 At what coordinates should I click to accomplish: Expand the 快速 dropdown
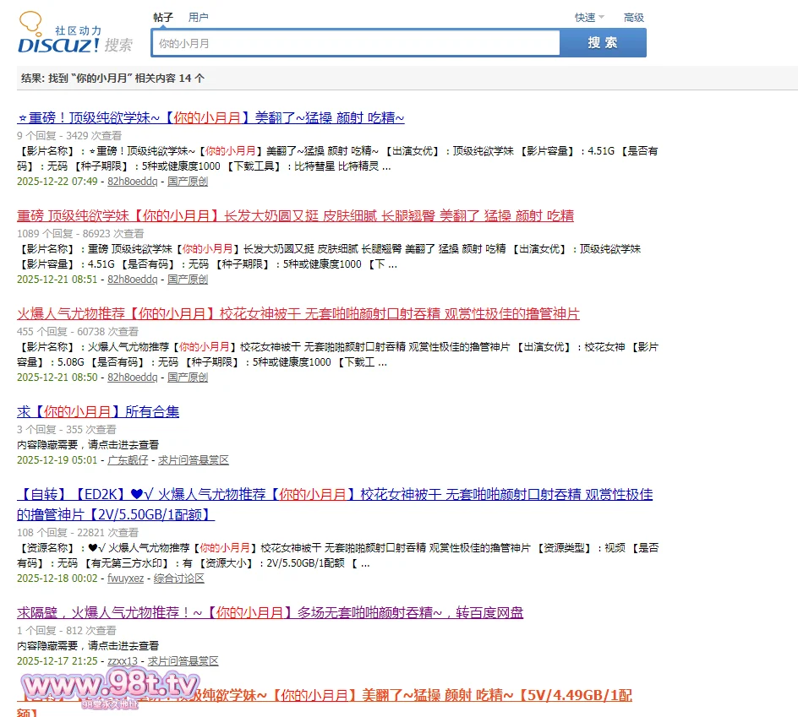(x=589, y=18)
